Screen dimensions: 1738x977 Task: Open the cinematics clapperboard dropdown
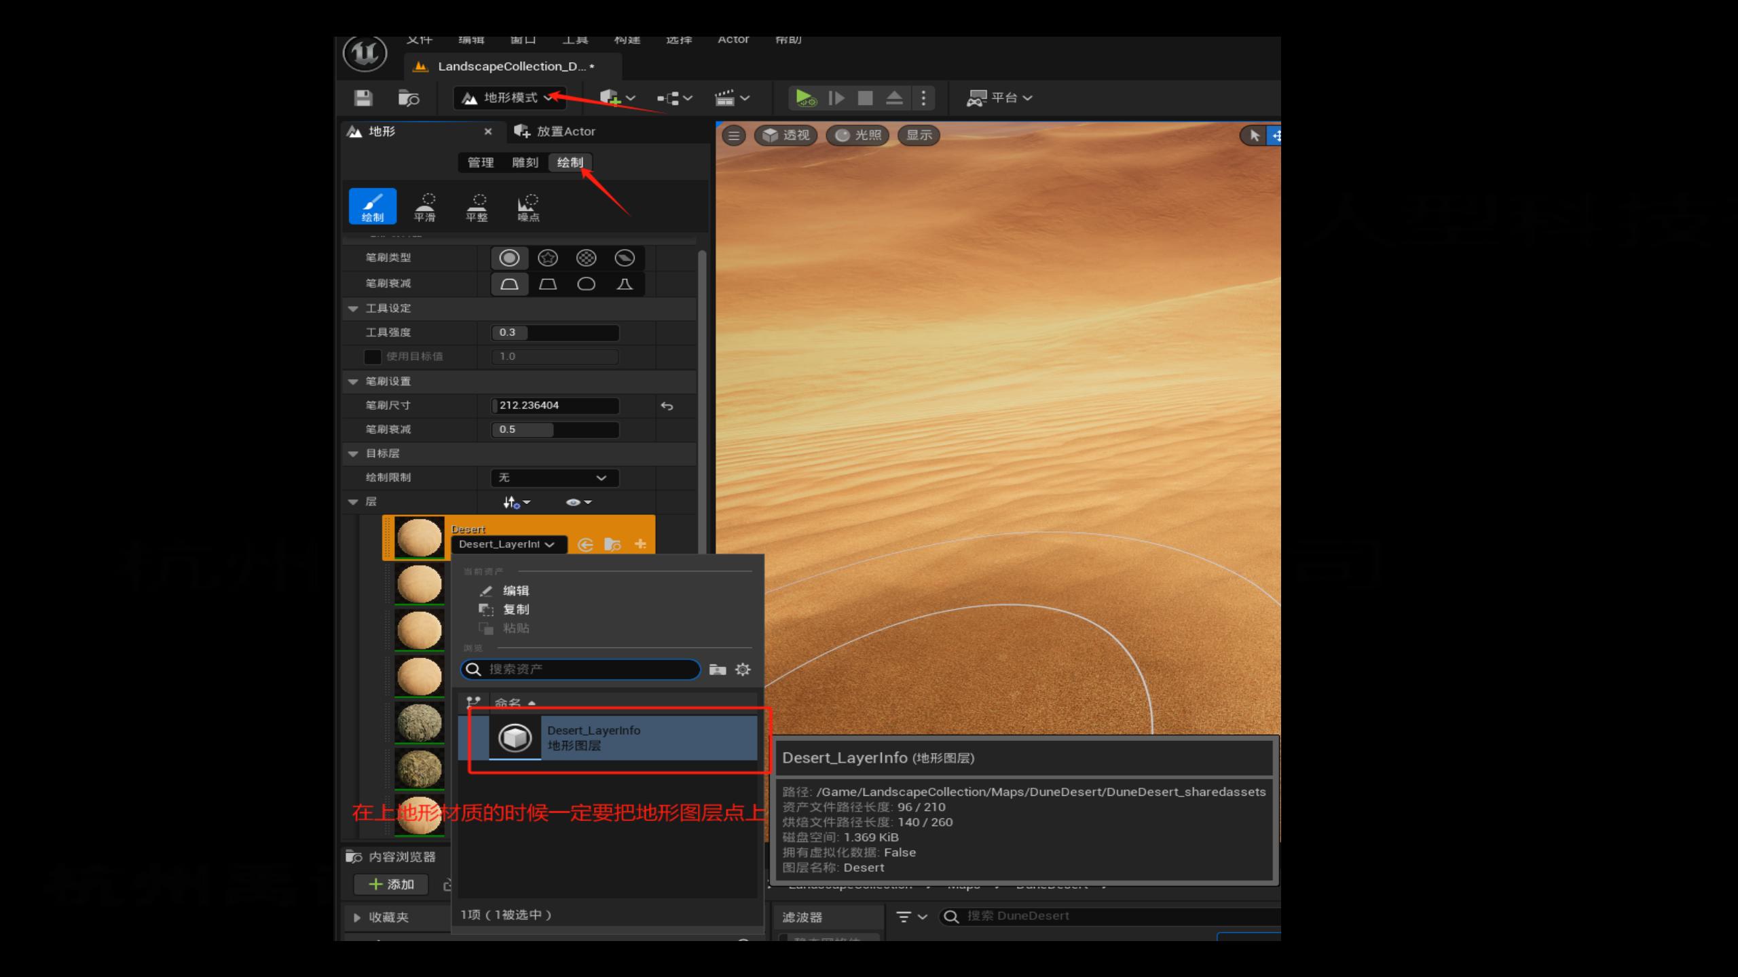coord(732,98)
